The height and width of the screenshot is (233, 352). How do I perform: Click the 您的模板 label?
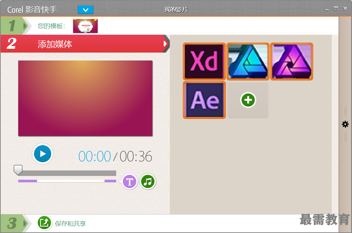[x=52, y=26]
